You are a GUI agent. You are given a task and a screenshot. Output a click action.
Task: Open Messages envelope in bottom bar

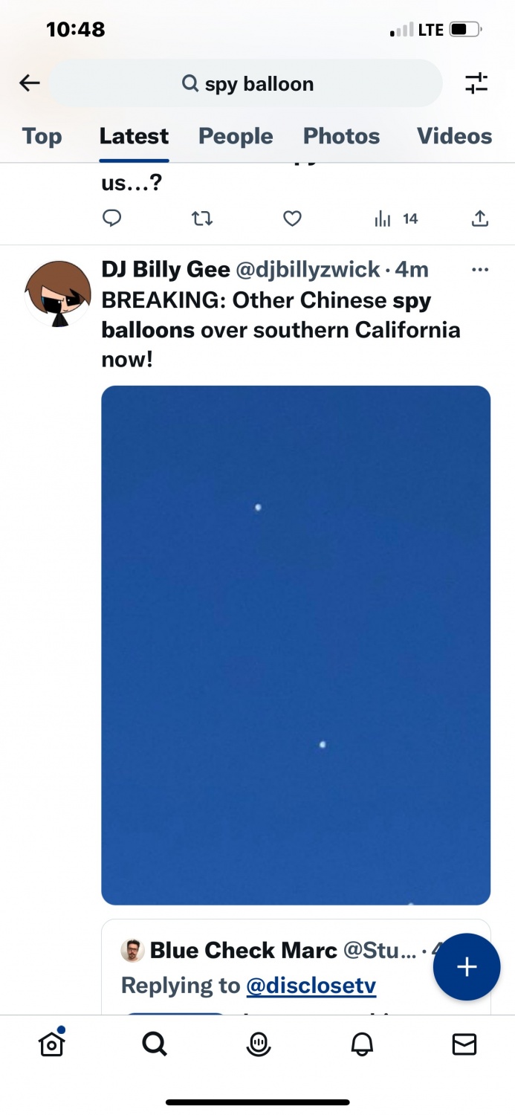[464, 1044]
